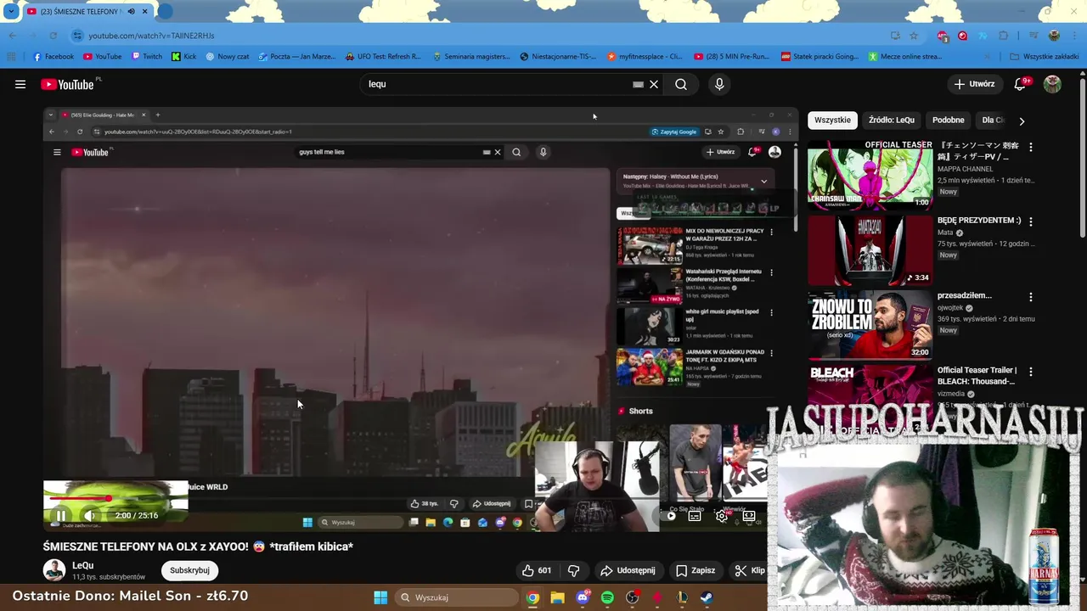Screen dimensions: 1087x611
Task: Start voice search with microphone
Action: [719, 84]
